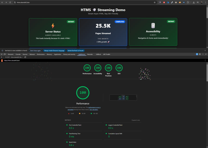Reload the page with the refresh icon
208x148 pixels.
10,2
